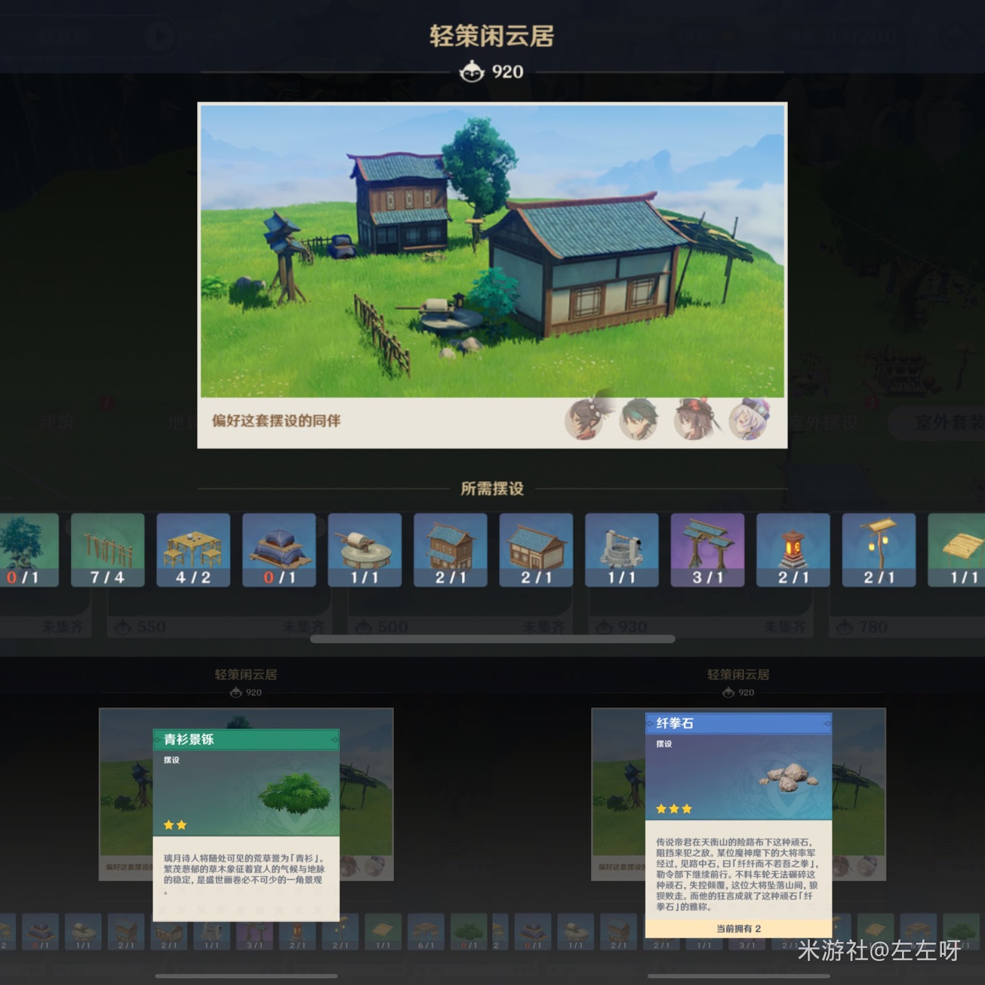Pick the red stone lantern furnishing in main list
Screen dimensions: 985x985
tap(793, 549)
